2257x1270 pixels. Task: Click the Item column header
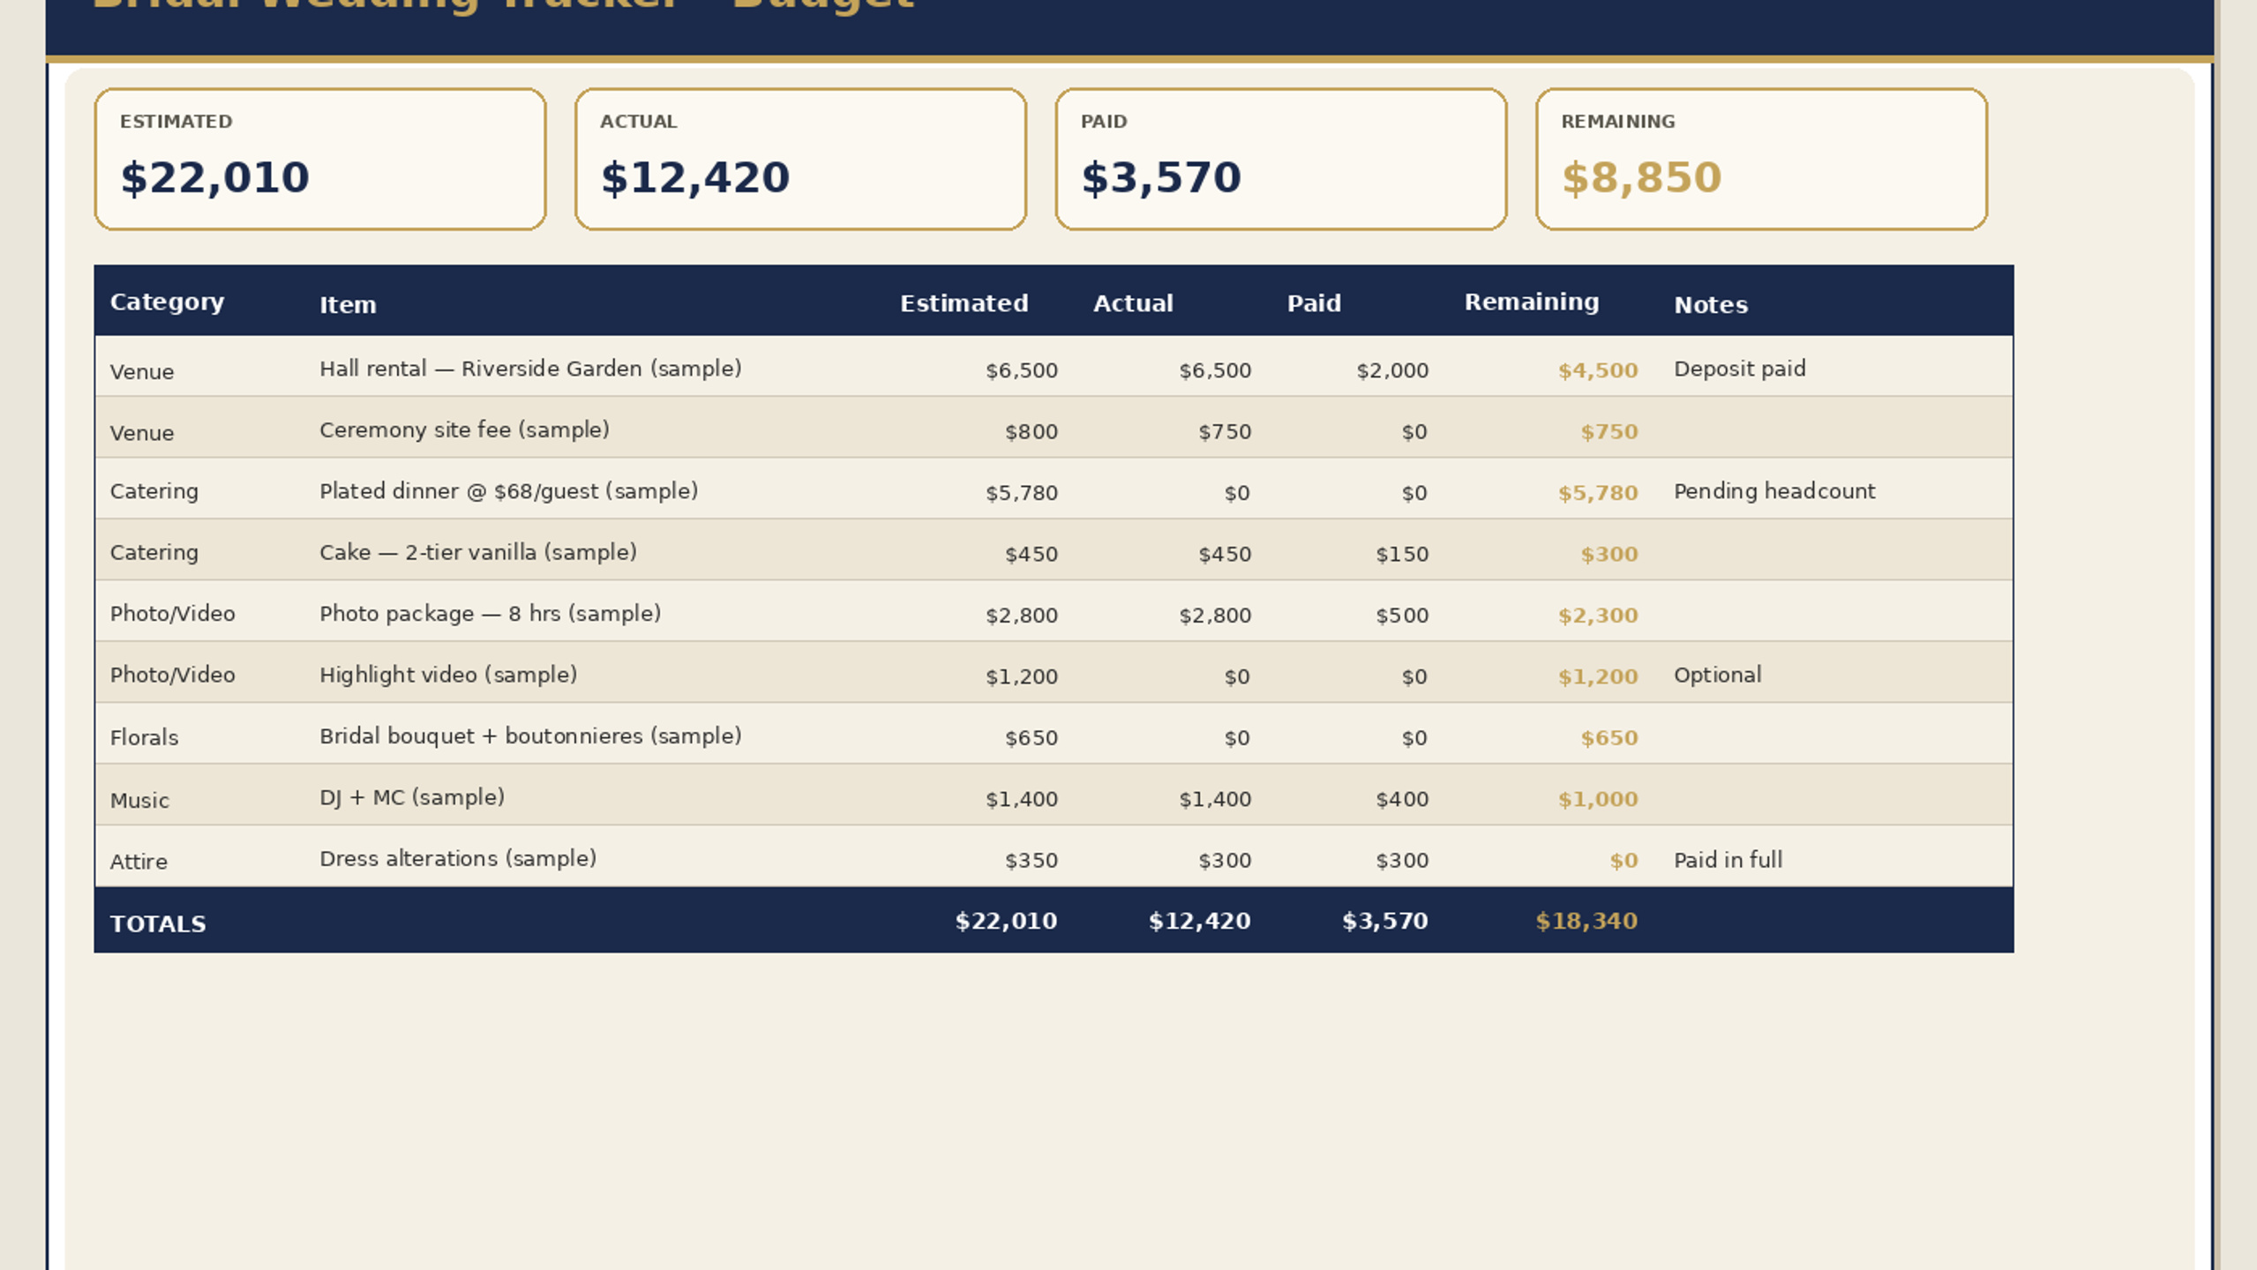click(x=348, y=305)
